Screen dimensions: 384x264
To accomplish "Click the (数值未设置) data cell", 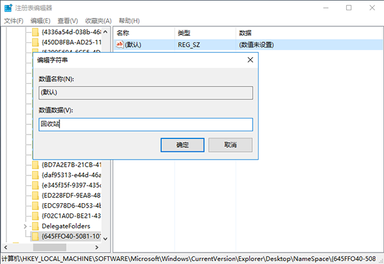I will (x=257, y=45).
